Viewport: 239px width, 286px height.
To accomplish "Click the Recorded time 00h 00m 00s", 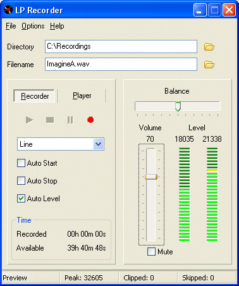I will click(87, 234).
